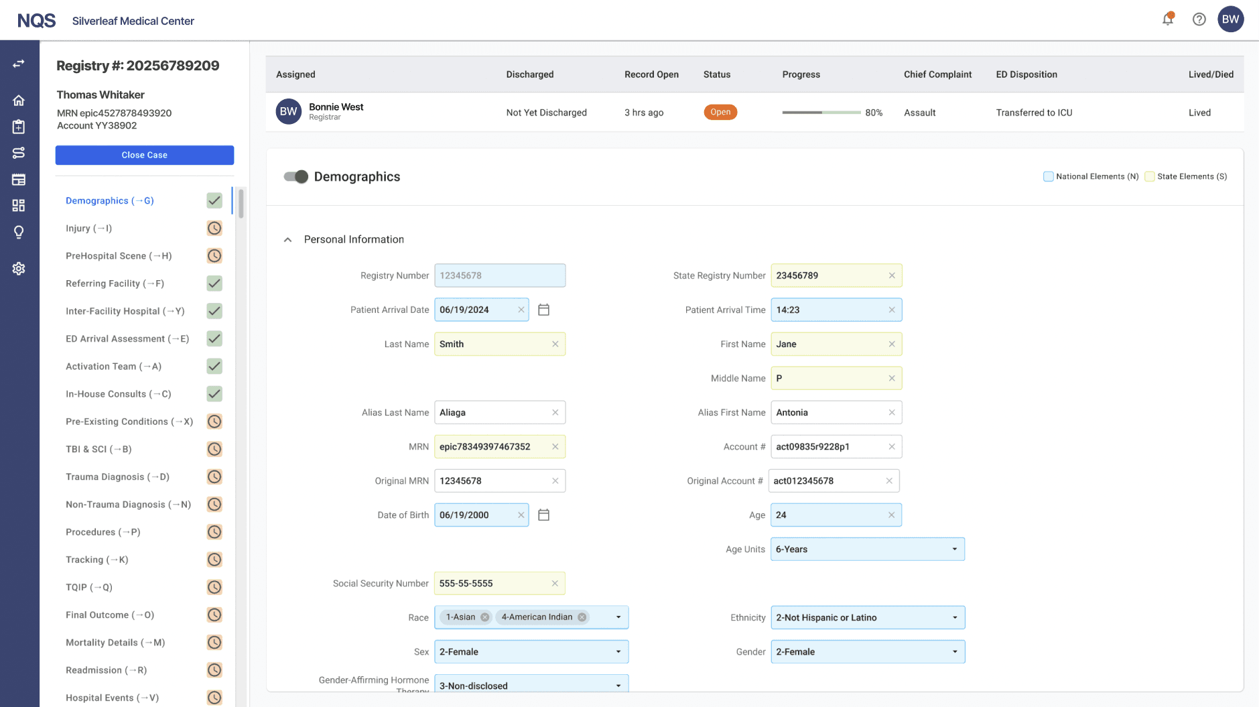Open the Home dashboard icon
This screenshot has height=707, width=1259.
(x=19, y=100)
